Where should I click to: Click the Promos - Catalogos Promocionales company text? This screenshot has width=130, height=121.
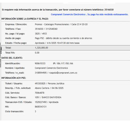pyautogui.click(x=52, y=24)
